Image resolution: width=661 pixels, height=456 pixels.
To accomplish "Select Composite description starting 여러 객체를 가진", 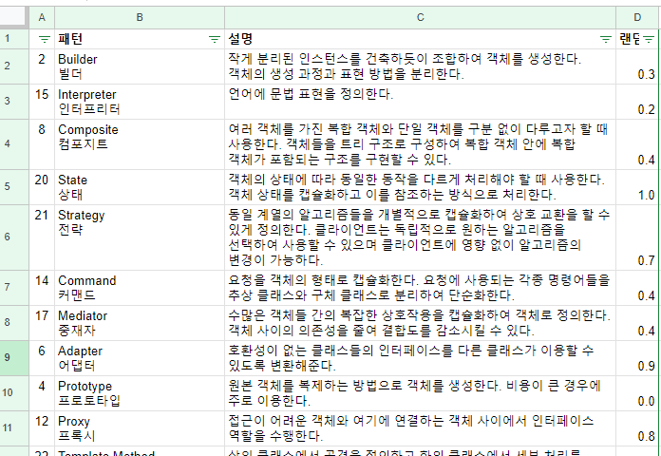I will (x=421, y=144).
